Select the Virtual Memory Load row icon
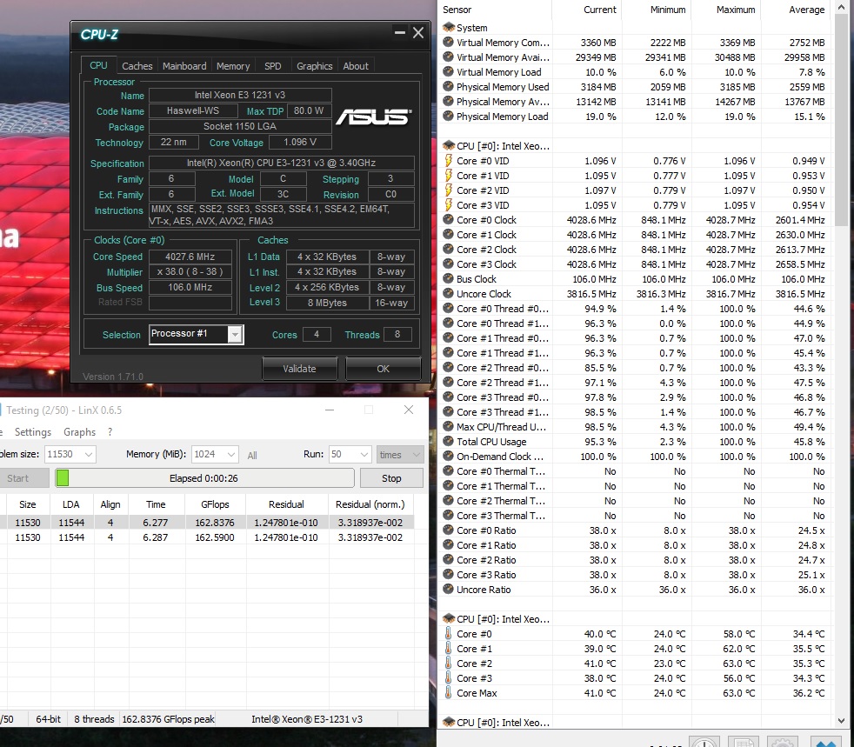Screen dimensions: 854x747 tap(448, 71)
